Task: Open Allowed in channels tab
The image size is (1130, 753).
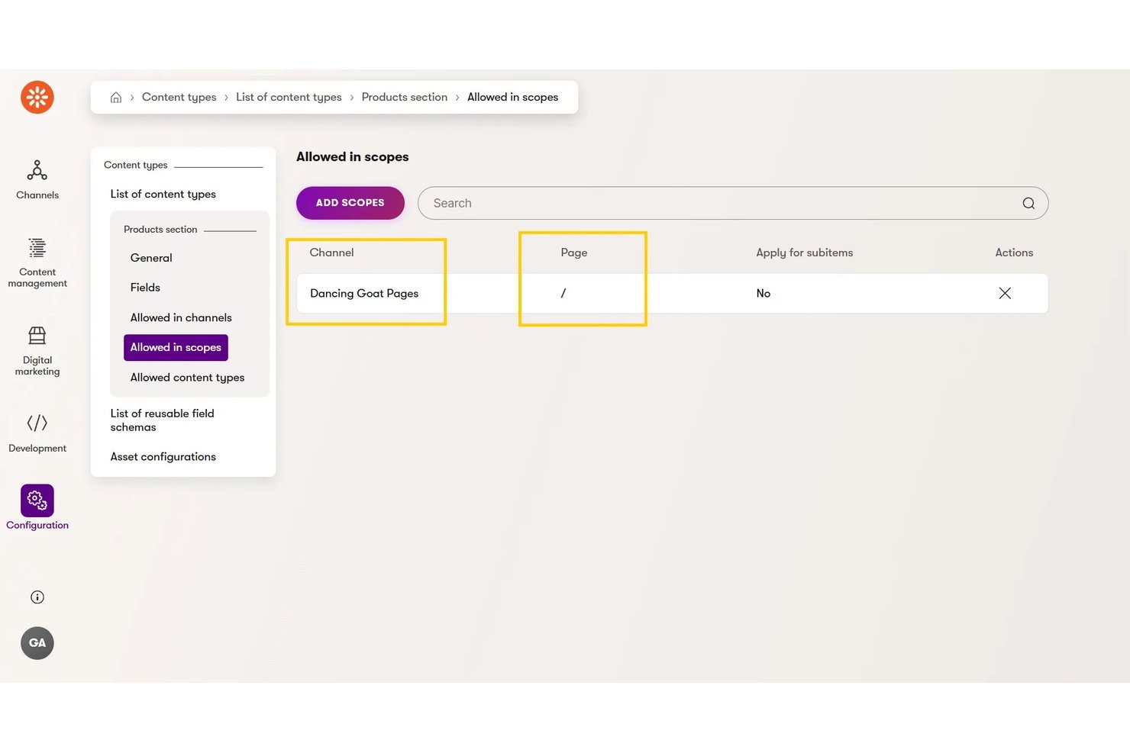Action: 181,318
